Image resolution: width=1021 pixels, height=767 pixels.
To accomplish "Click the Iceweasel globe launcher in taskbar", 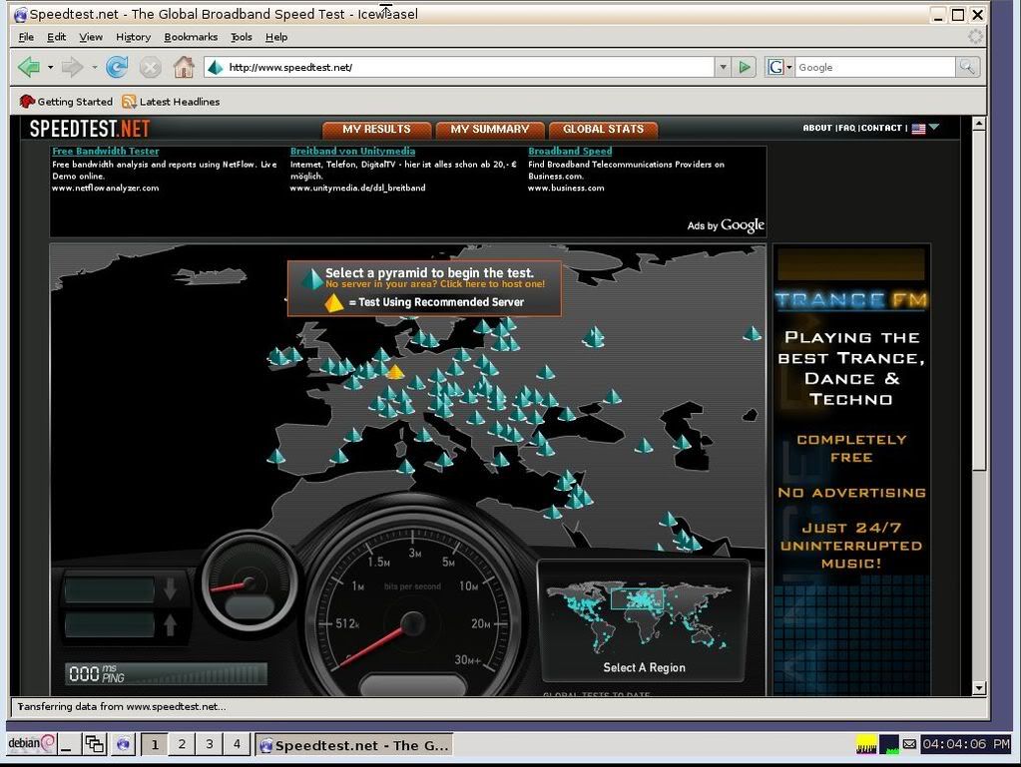I will pos(123,744).
